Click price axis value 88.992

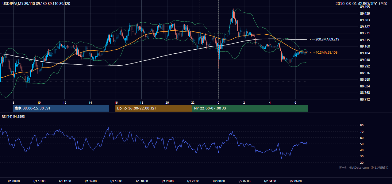[x=365, y=66]
